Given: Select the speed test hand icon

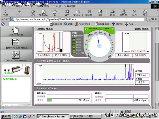Looking at the screenshot, I should (16, 30).
